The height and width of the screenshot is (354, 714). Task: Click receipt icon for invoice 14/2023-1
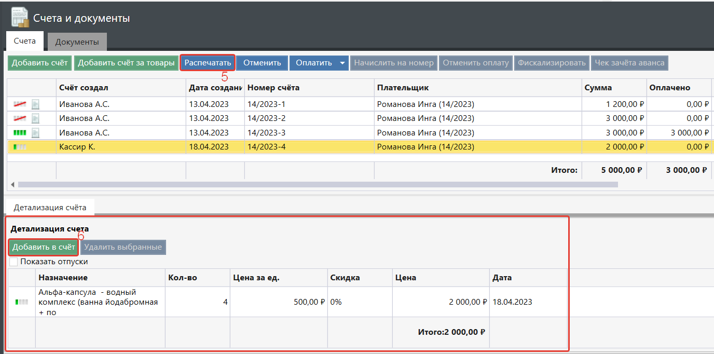click(x=36, y=104)
